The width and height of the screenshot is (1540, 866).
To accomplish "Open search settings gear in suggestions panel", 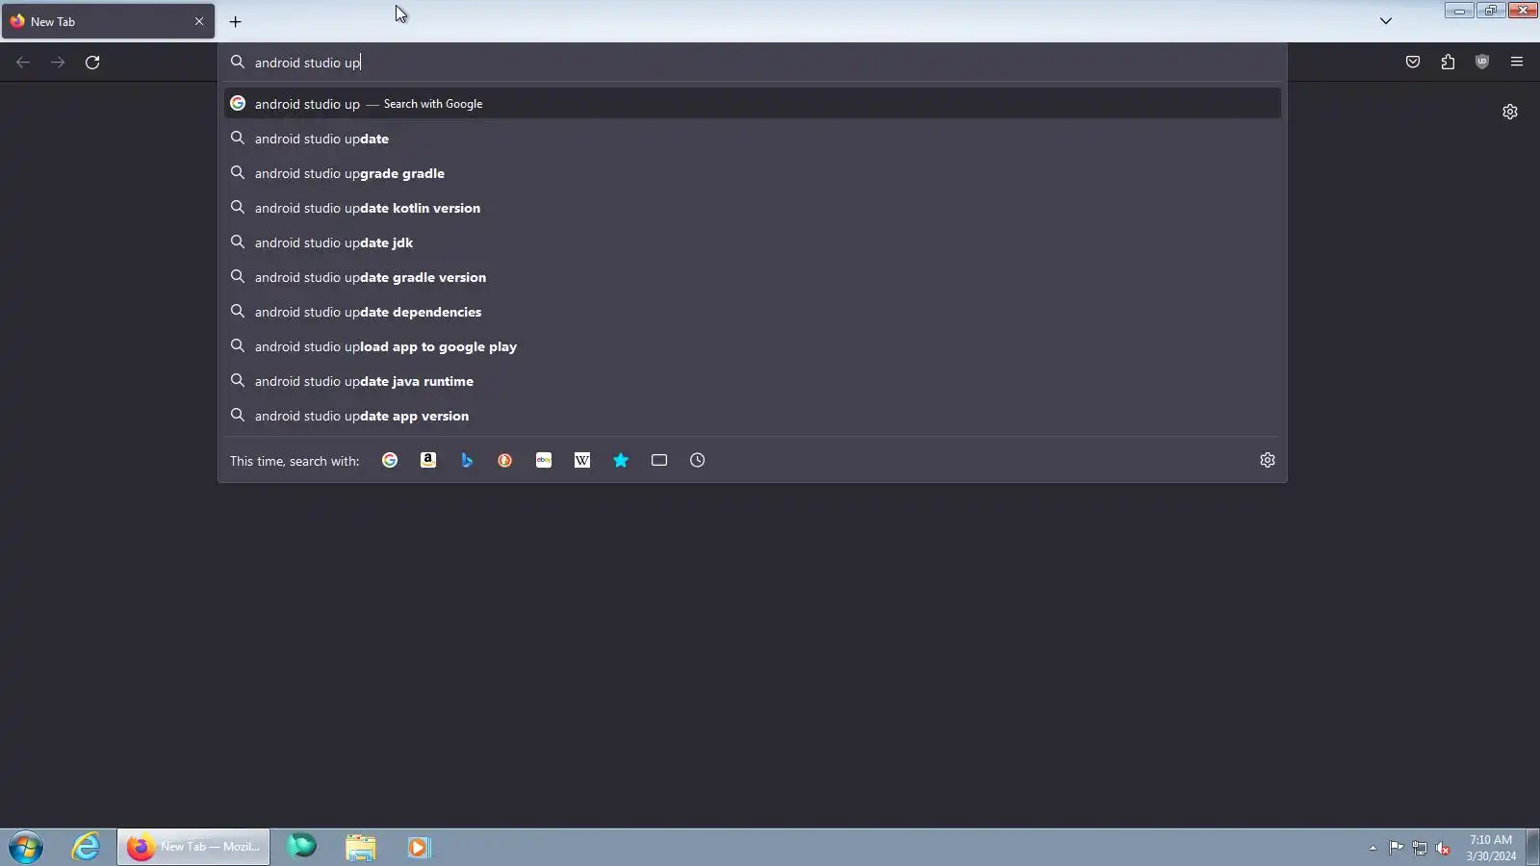I will (x=1268, y=461).
